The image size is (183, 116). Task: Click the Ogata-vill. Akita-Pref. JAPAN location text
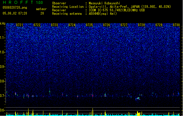point(130,7)
